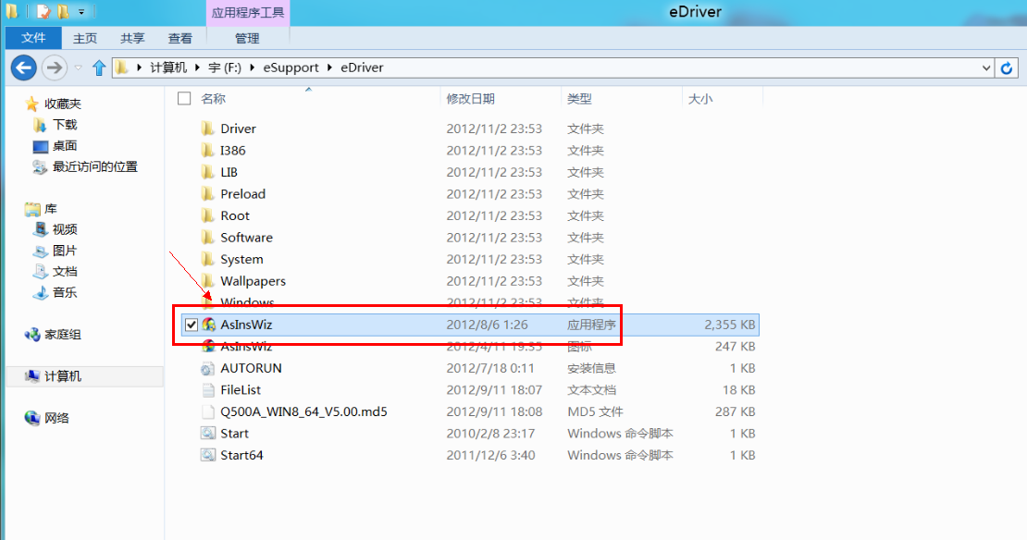1027x540 pixels.
Task: Click the Explorer window system icon
Action: tap(12, 12)
